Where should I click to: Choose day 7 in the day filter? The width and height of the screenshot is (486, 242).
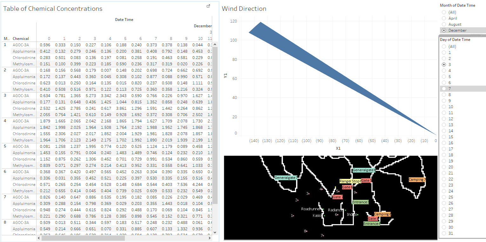click(x=444, y=89)
